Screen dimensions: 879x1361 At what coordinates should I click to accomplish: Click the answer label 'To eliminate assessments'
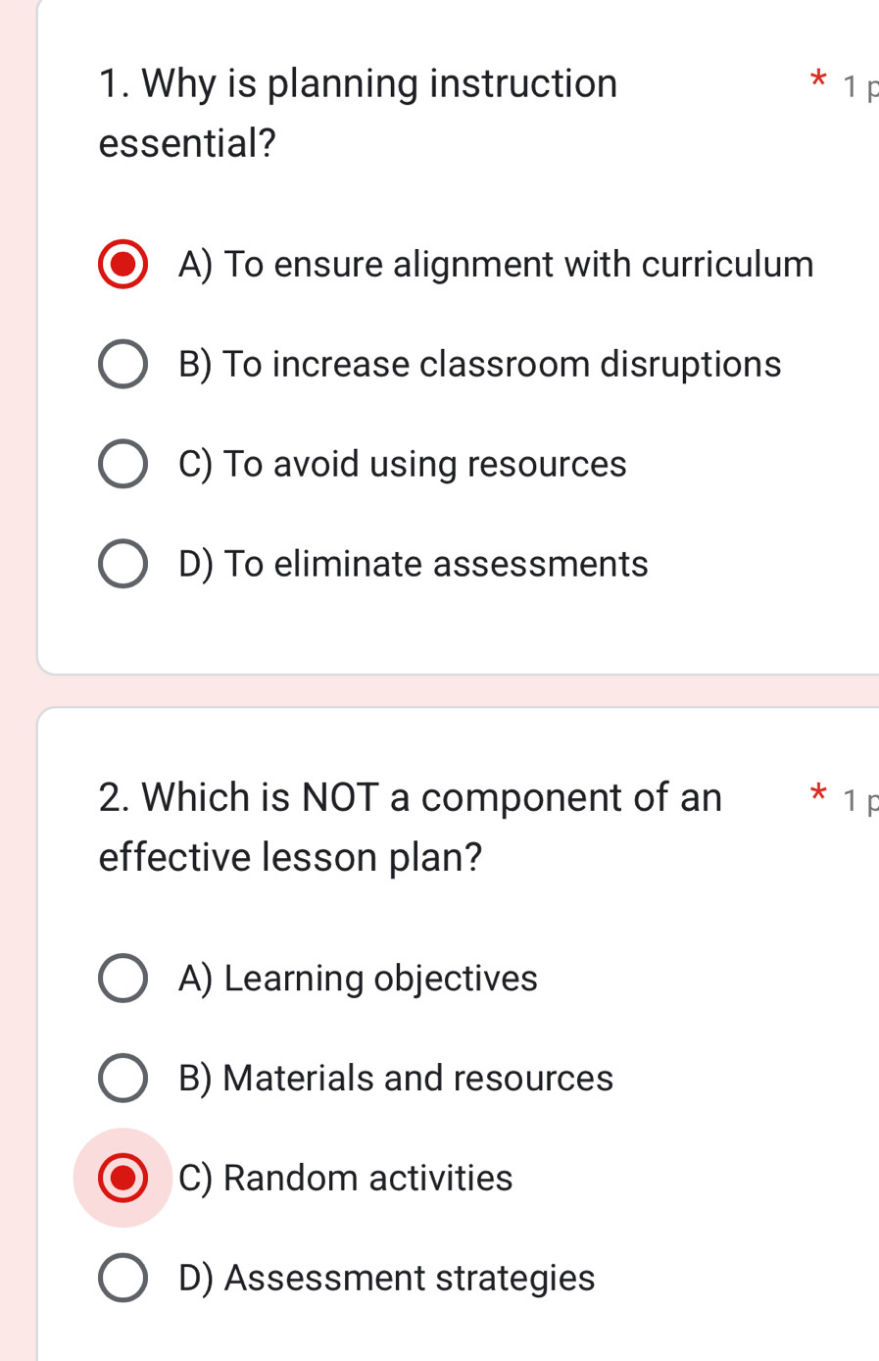[412, 563]
